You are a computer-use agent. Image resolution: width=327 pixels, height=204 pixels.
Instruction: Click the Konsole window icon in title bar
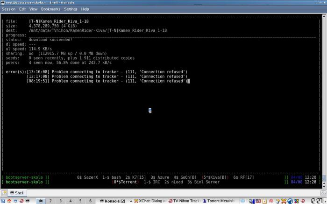(x=2, y=2)
